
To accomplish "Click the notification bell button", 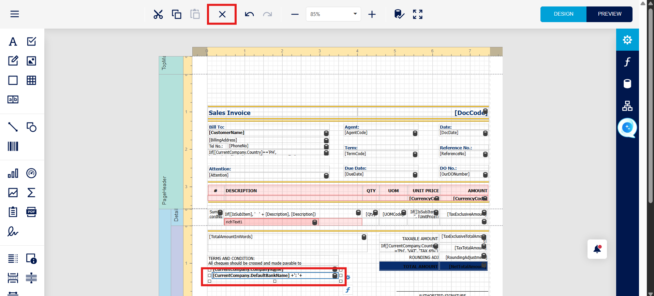I will pos(597,249).
